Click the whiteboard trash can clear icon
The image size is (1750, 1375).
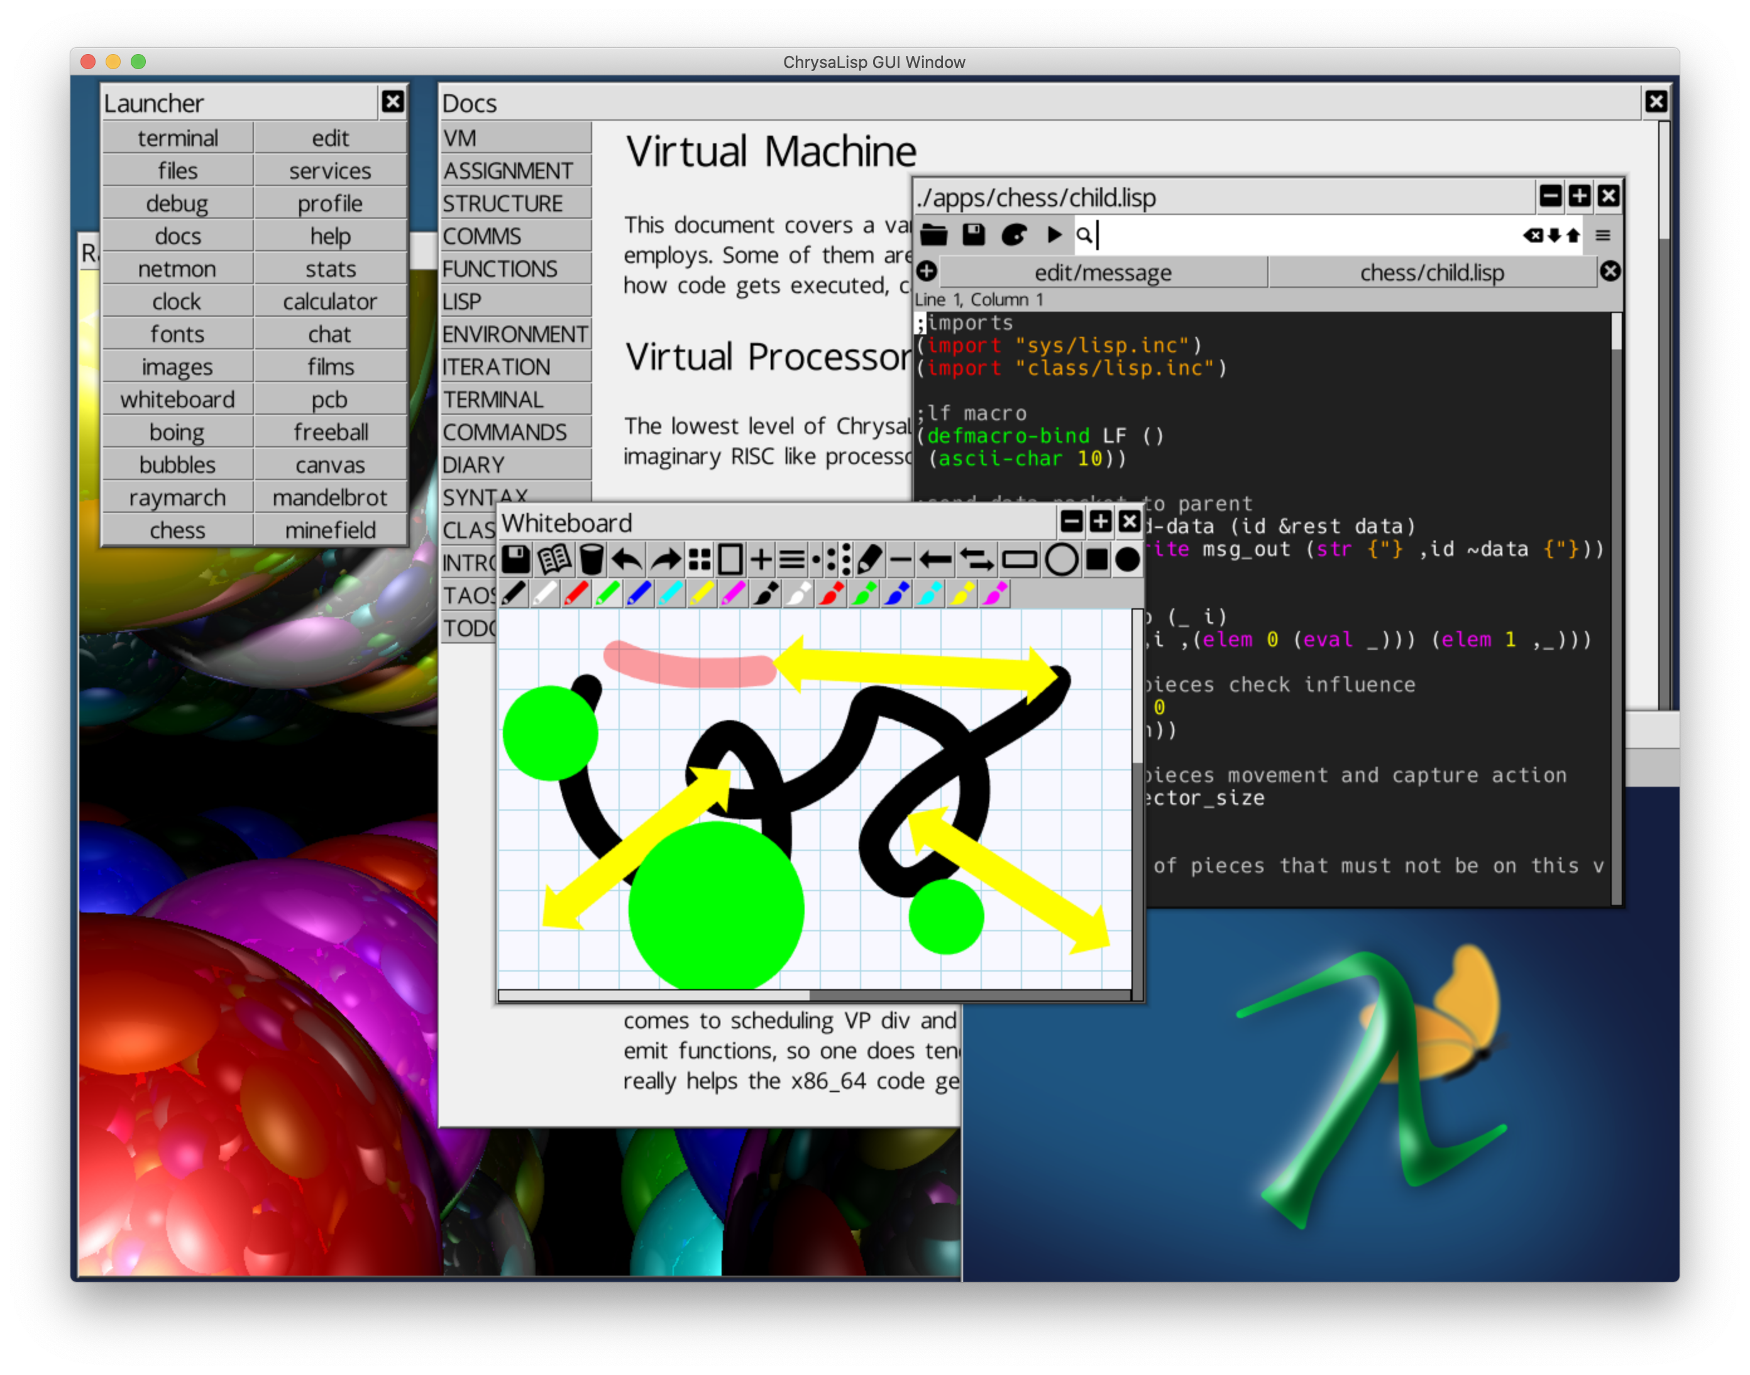point(591,559)
